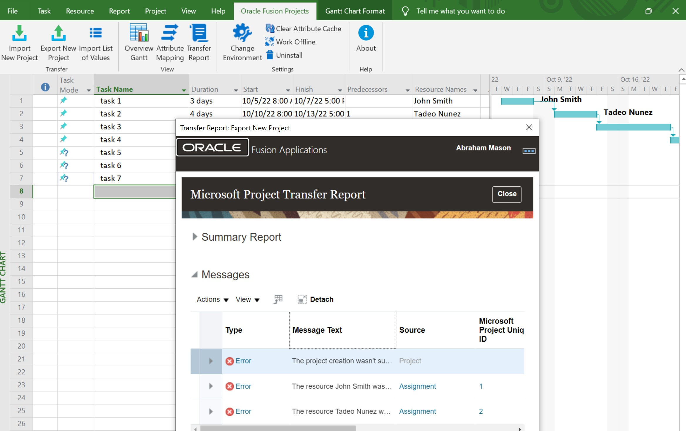Image resolution: width=686 pixels, height=431 pixels.
Task: Open the About info icon
Action: pos(366,33)
